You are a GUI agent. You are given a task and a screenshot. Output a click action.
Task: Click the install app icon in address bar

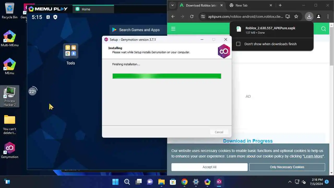pyautogui.click(x=288, y=16)
